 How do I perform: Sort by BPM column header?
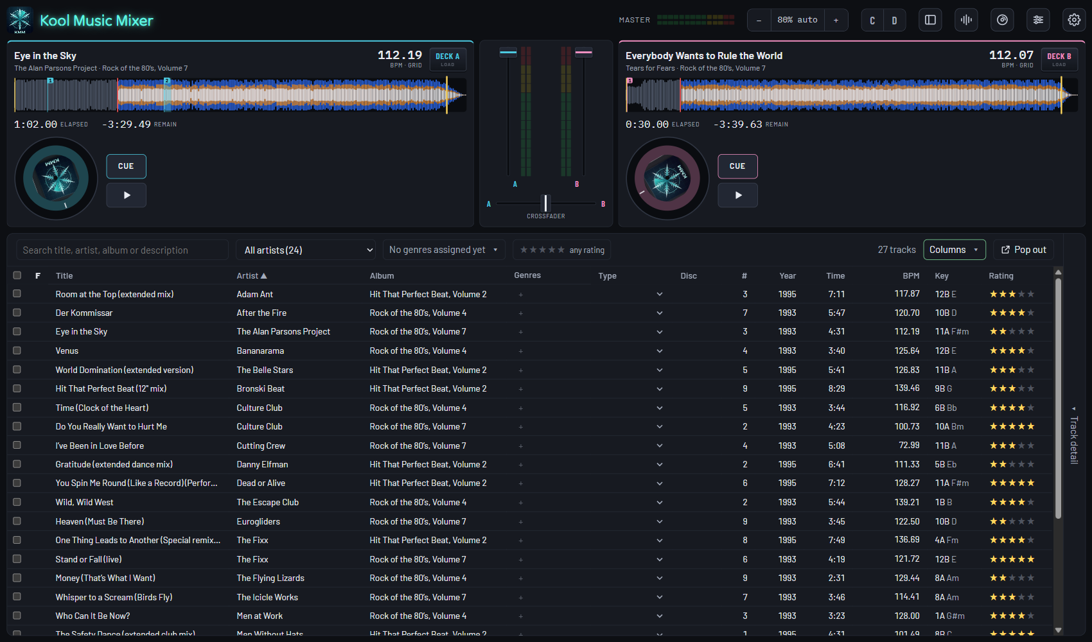pos(911,275)
